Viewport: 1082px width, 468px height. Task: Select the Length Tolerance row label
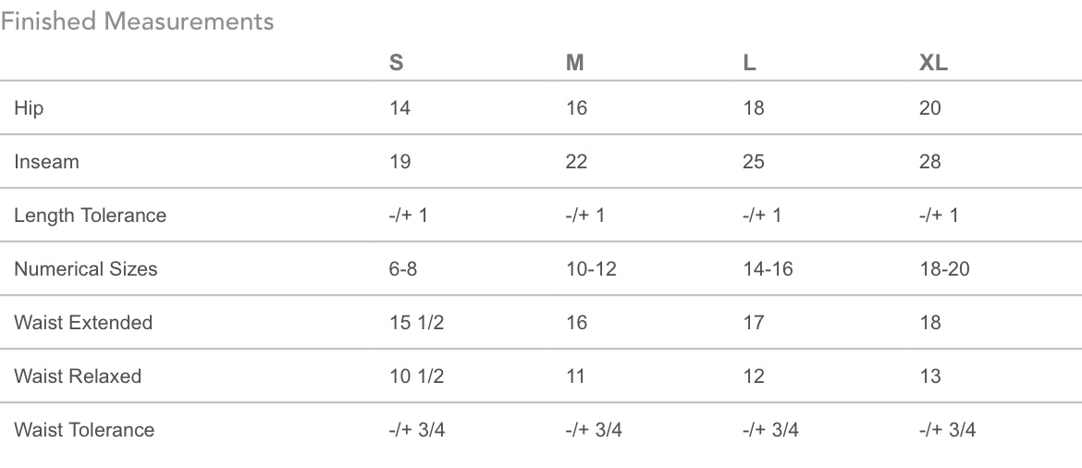coord(90,216)
